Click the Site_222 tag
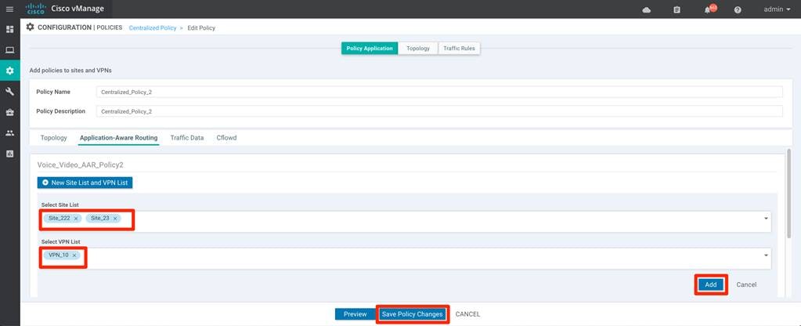Viewport: 801px width, 326px height. pyautogui.click(x=64, y=218)
